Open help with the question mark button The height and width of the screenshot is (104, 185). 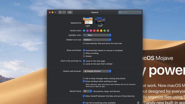pos(138,103)
